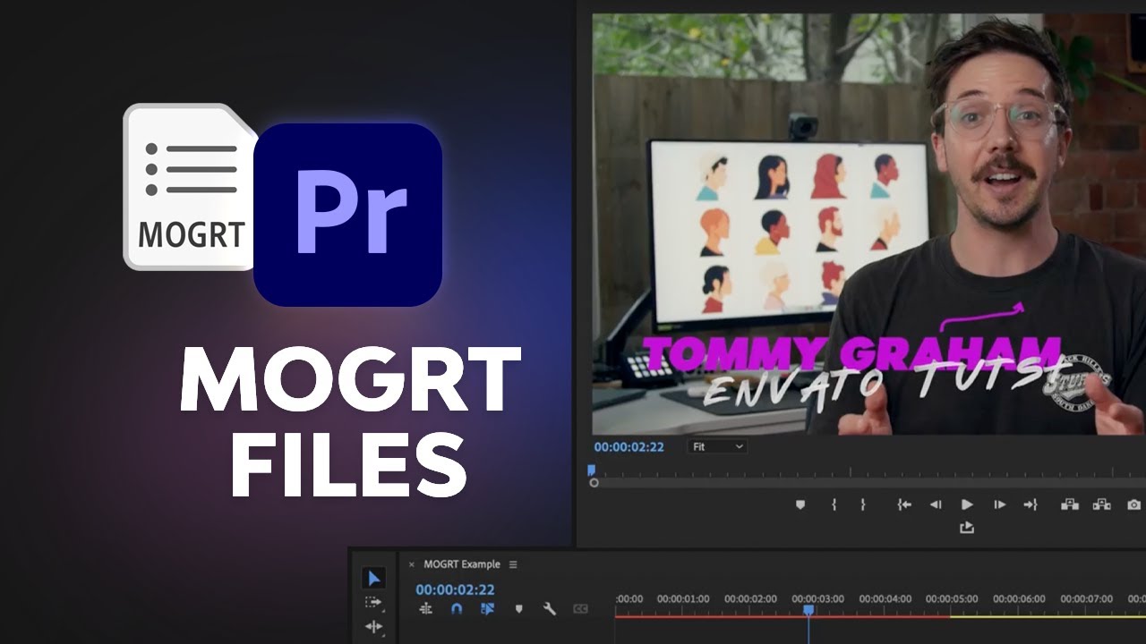The width and height of the screenshot is (1146, 644).
Task: Click the 00:00:05:00 mark on the ruler
Action: 952,598
